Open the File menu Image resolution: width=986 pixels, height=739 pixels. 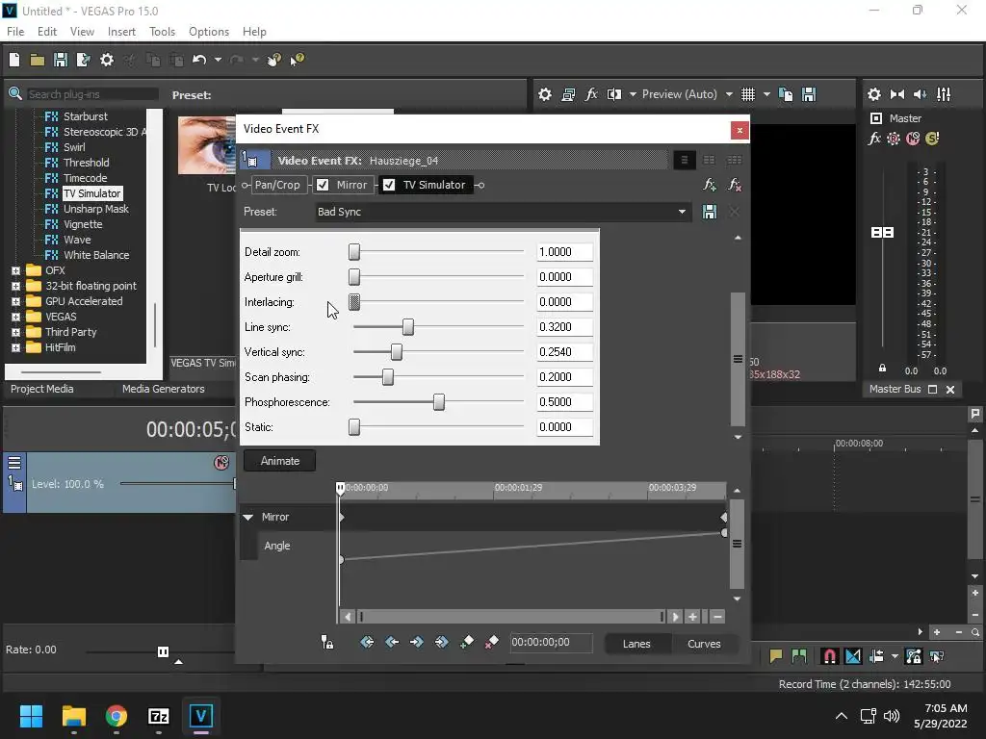click(15, 32)
